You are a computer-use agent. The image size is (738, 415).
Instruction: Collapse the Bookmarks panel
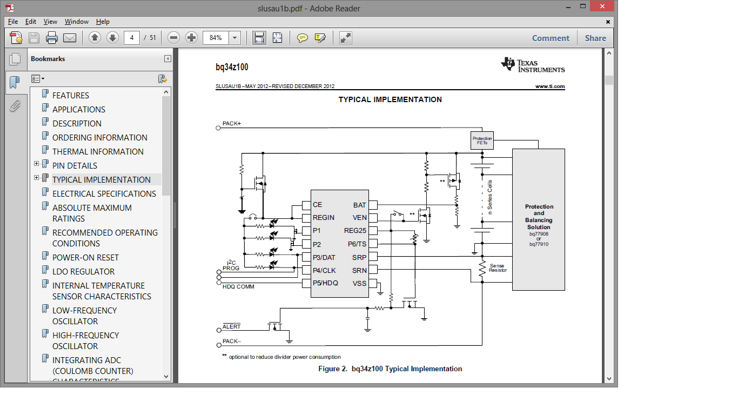168,59
